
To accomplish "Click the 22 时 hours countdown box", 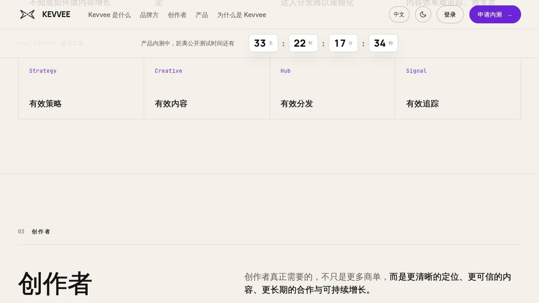I will (x=303, y=43).
